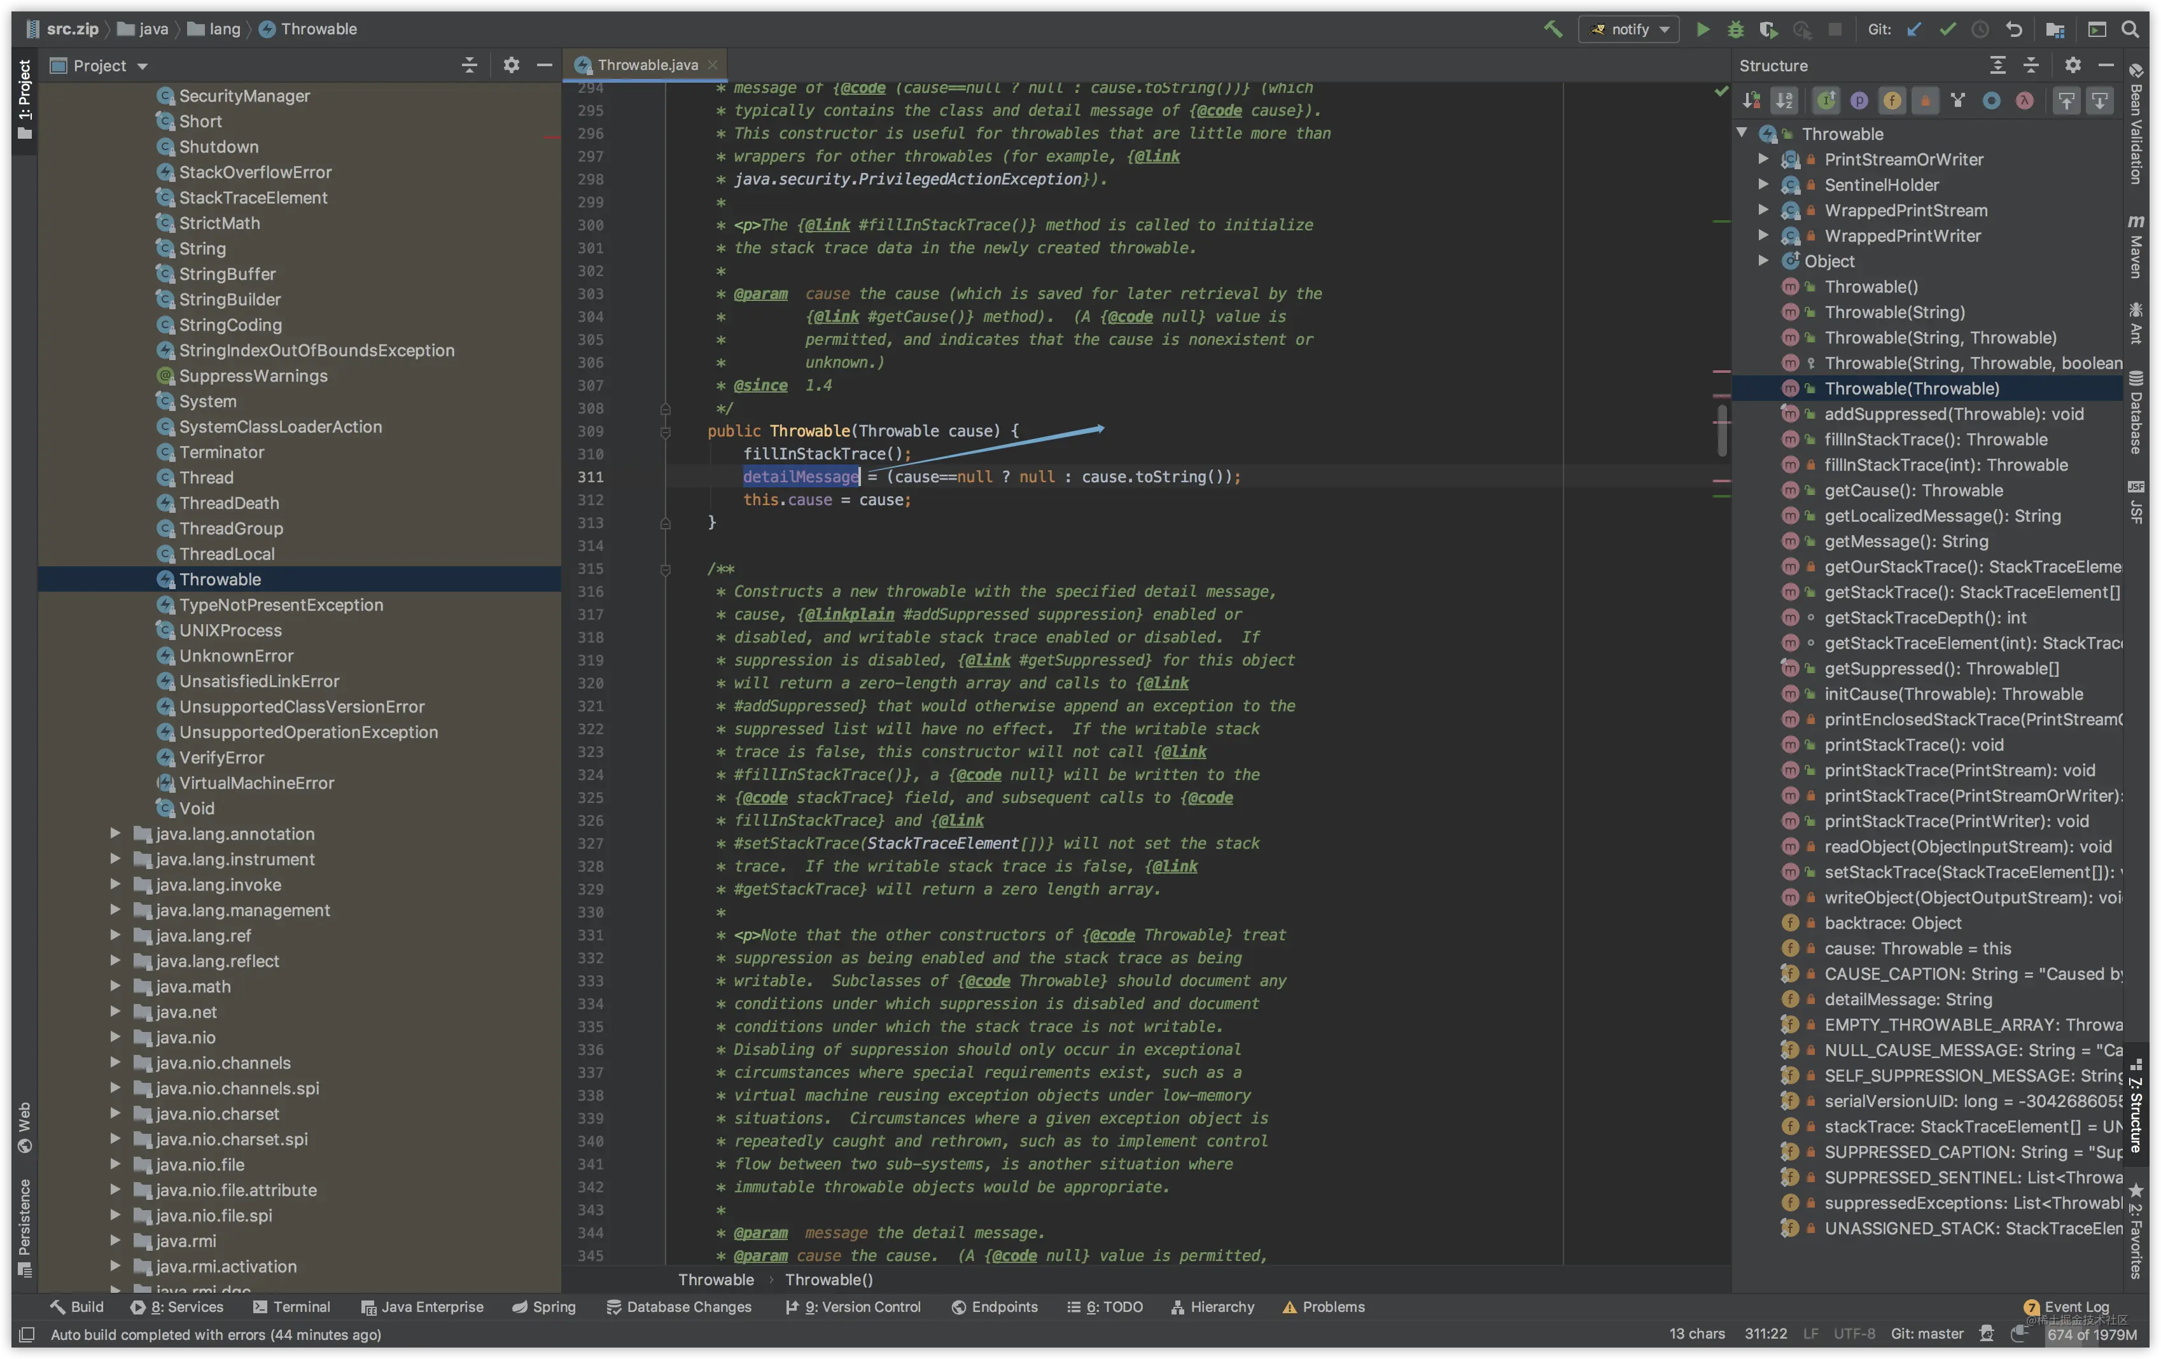
Task: Switch to the Throwable.java editor tab
Action: tap(646, 66)
